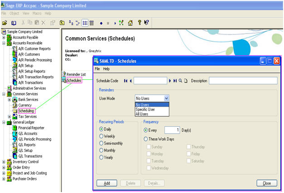The width and height of the screenshot is (284, 193).
Task: Click the What's This help pointer icon
Action: click(146, 23)
